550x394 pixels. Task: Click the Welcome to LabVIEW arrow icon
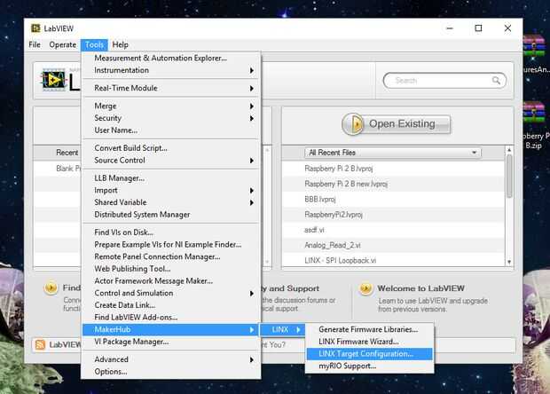coord(365,288)
